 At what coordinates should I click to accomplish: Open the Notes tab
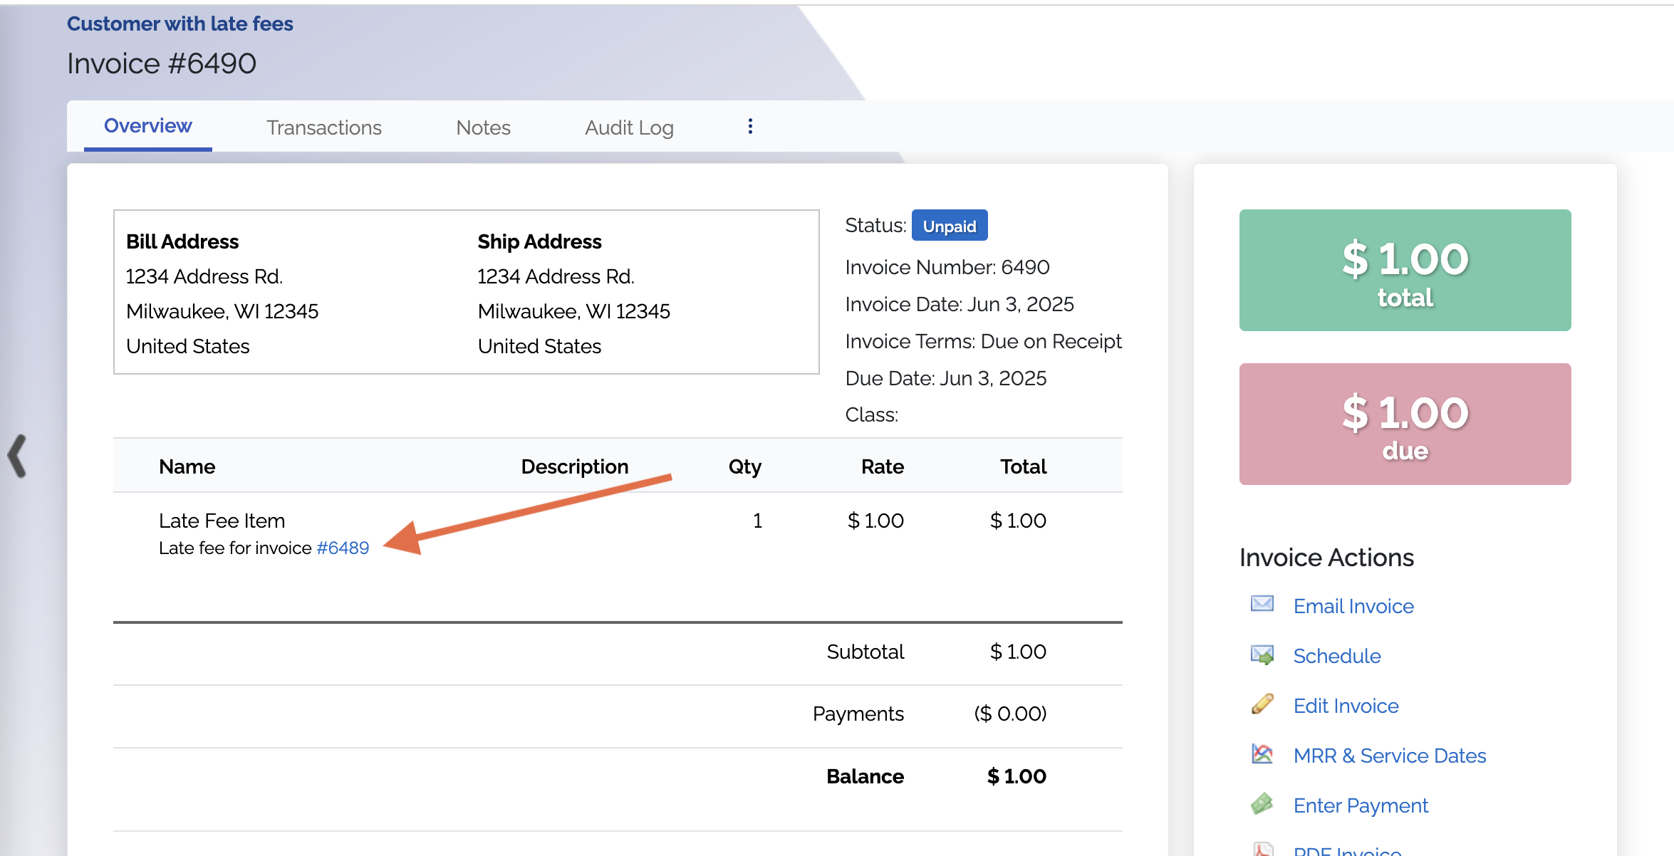(x=483, y=127)
